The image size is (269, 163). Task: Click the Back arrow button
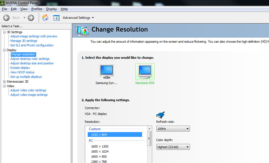pyautogui.click(x=6, y=18)
